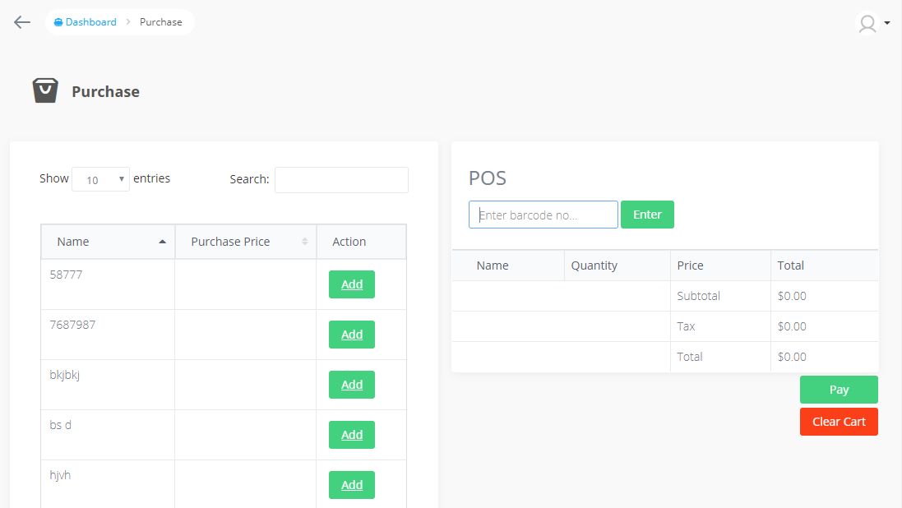Add item 7687987 to cart

coord(352,335)
